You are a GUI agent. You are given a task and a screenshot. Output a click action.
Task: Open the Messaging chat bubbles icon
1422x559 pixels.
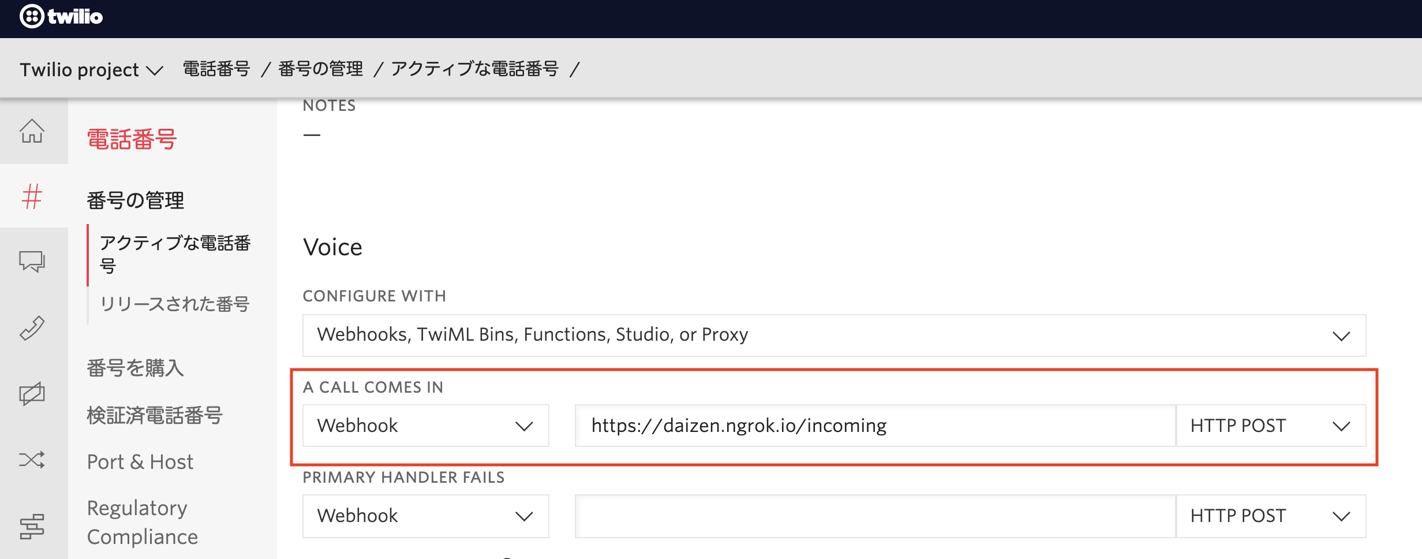[33, 263]
